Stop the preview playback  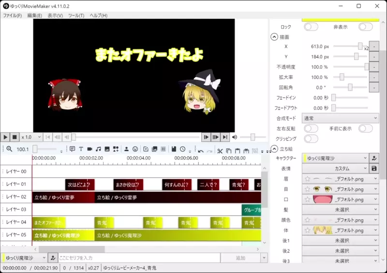tap(15, 137)
